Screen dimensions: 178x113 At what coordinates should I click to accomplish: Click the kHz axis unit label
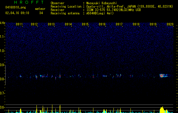coord(3,23)
